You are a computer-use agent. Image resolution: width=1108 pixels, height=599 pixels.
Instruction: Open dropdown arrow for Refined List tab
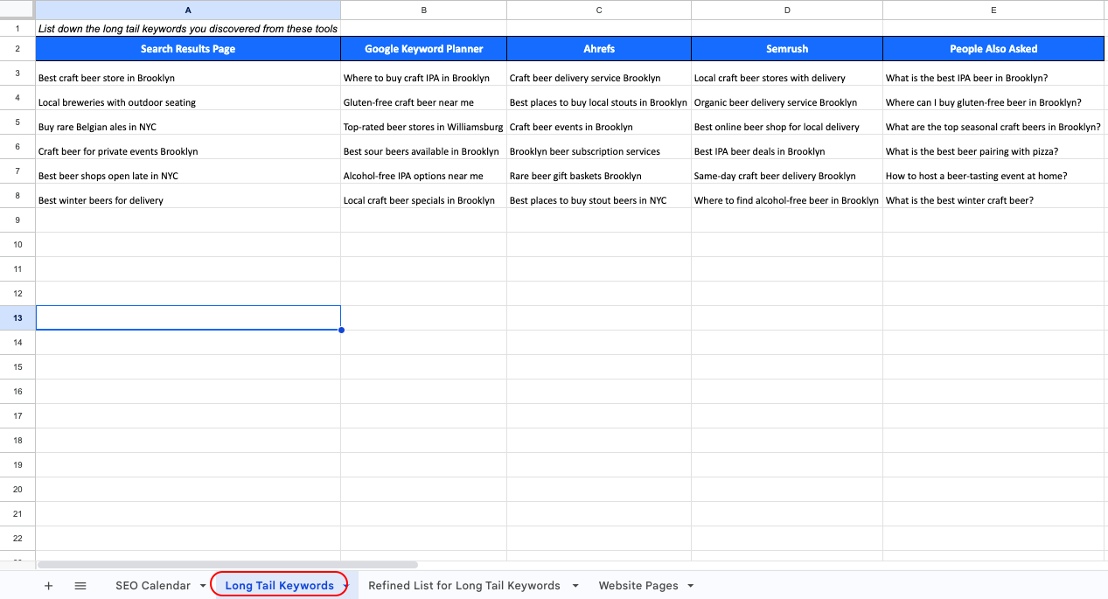[x=576, y=586]
